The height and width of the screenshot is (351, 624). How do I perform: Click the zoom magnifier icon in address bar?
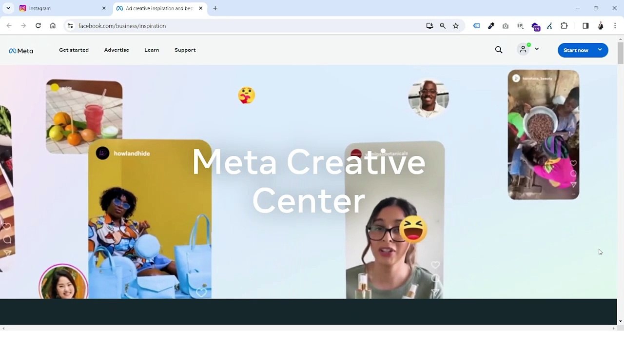(443, 26)
